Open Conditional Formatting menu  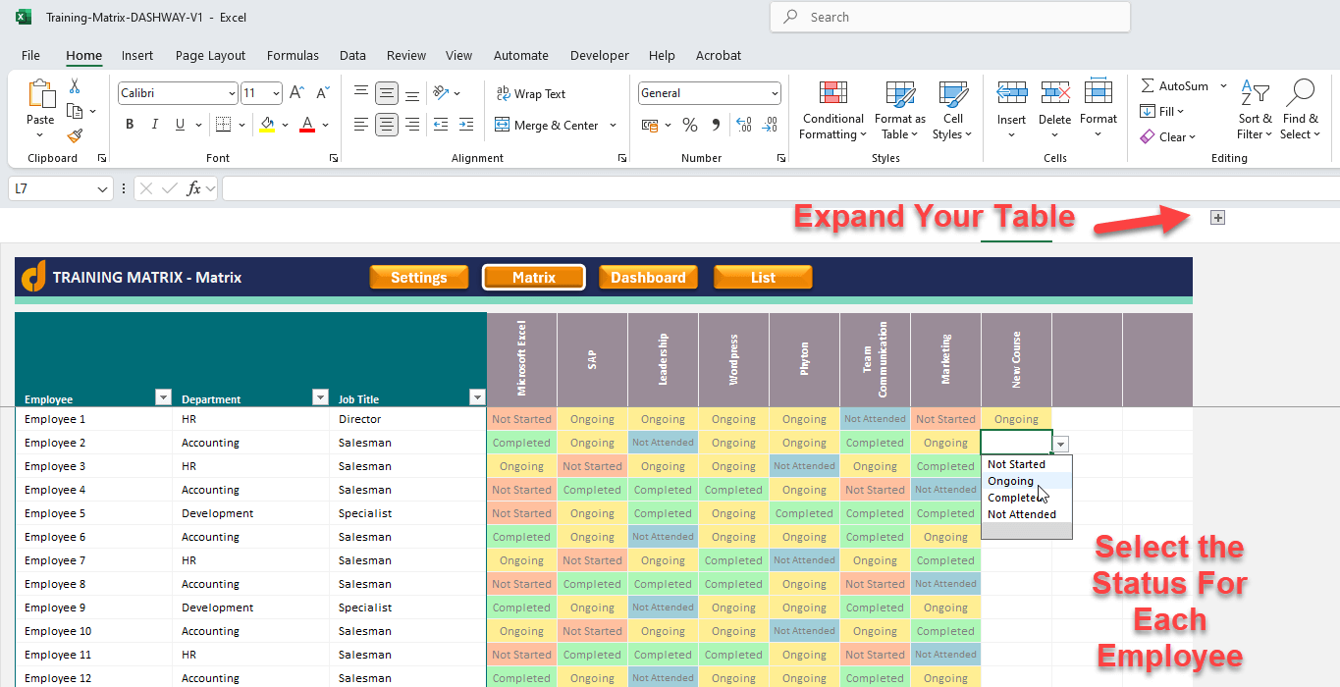tap(832, 111)
